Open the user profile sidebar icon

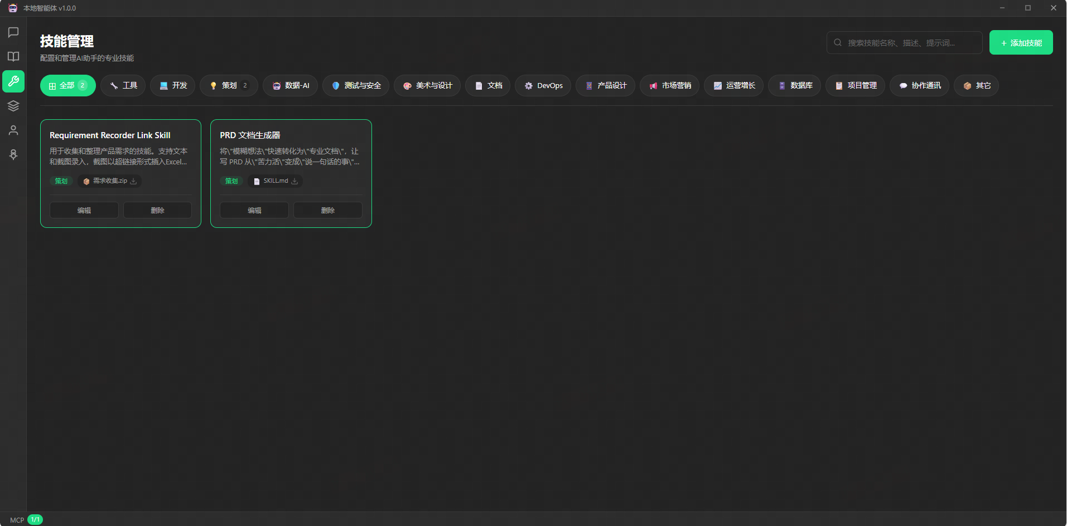13,130
